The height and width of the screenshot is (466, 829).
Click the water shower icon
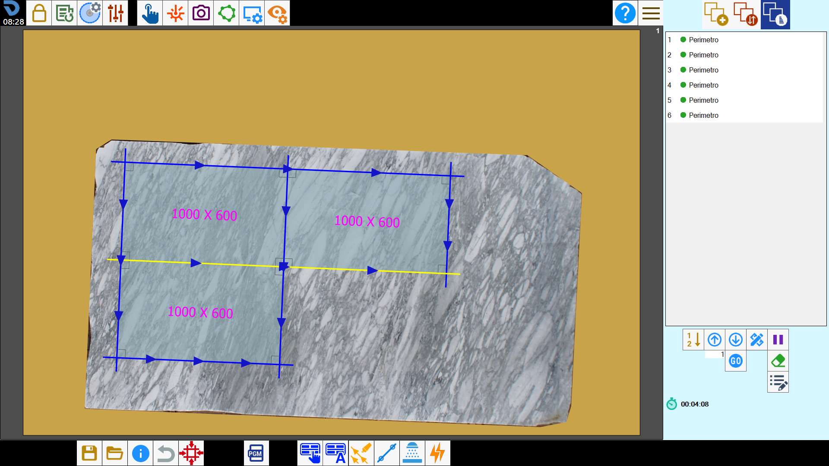point(412,453)
